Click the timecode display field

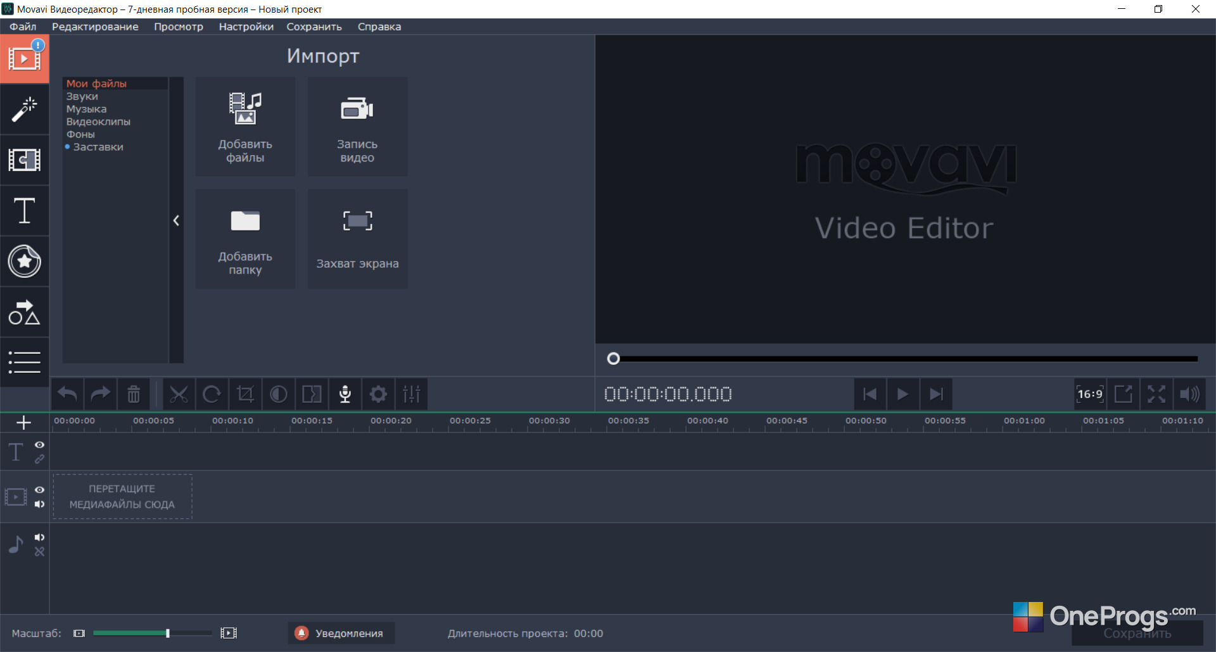(668, 394)
